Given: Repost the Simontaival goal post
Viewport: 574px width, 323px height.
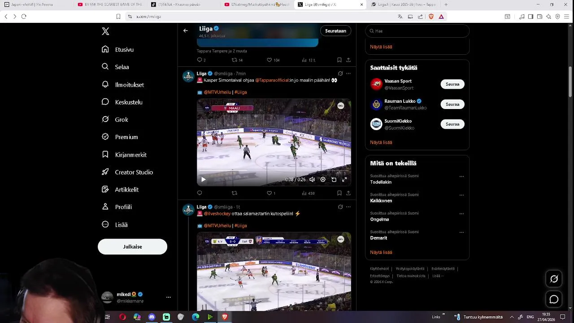Looking at the screenshot, I should tap(234, 193).
